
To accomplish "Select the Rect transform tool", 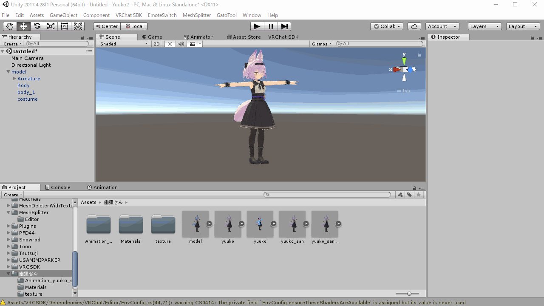I will tap(64, 26).
